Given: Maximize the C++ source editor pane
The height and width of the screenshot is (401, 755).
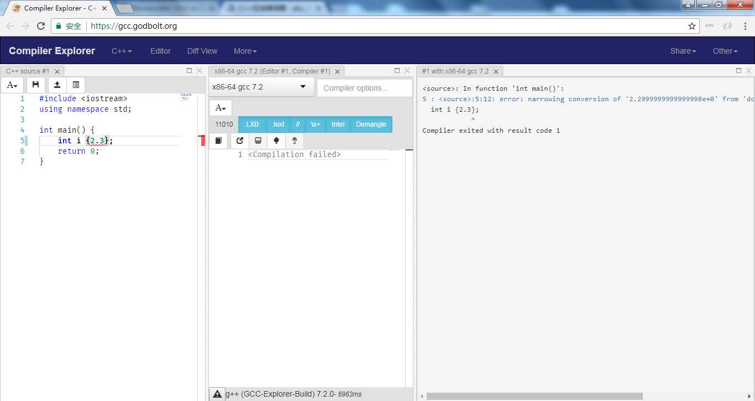Looking at the screenshot, I should tap(189, 71).
